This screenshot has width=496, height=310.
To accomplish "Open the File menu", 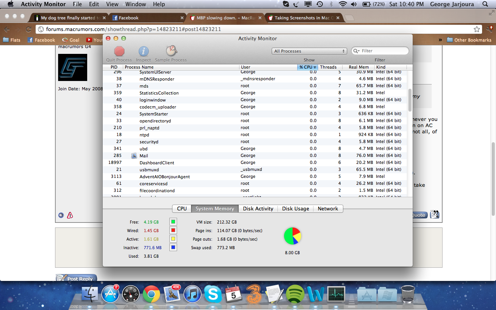I will (x=77, y=4).
